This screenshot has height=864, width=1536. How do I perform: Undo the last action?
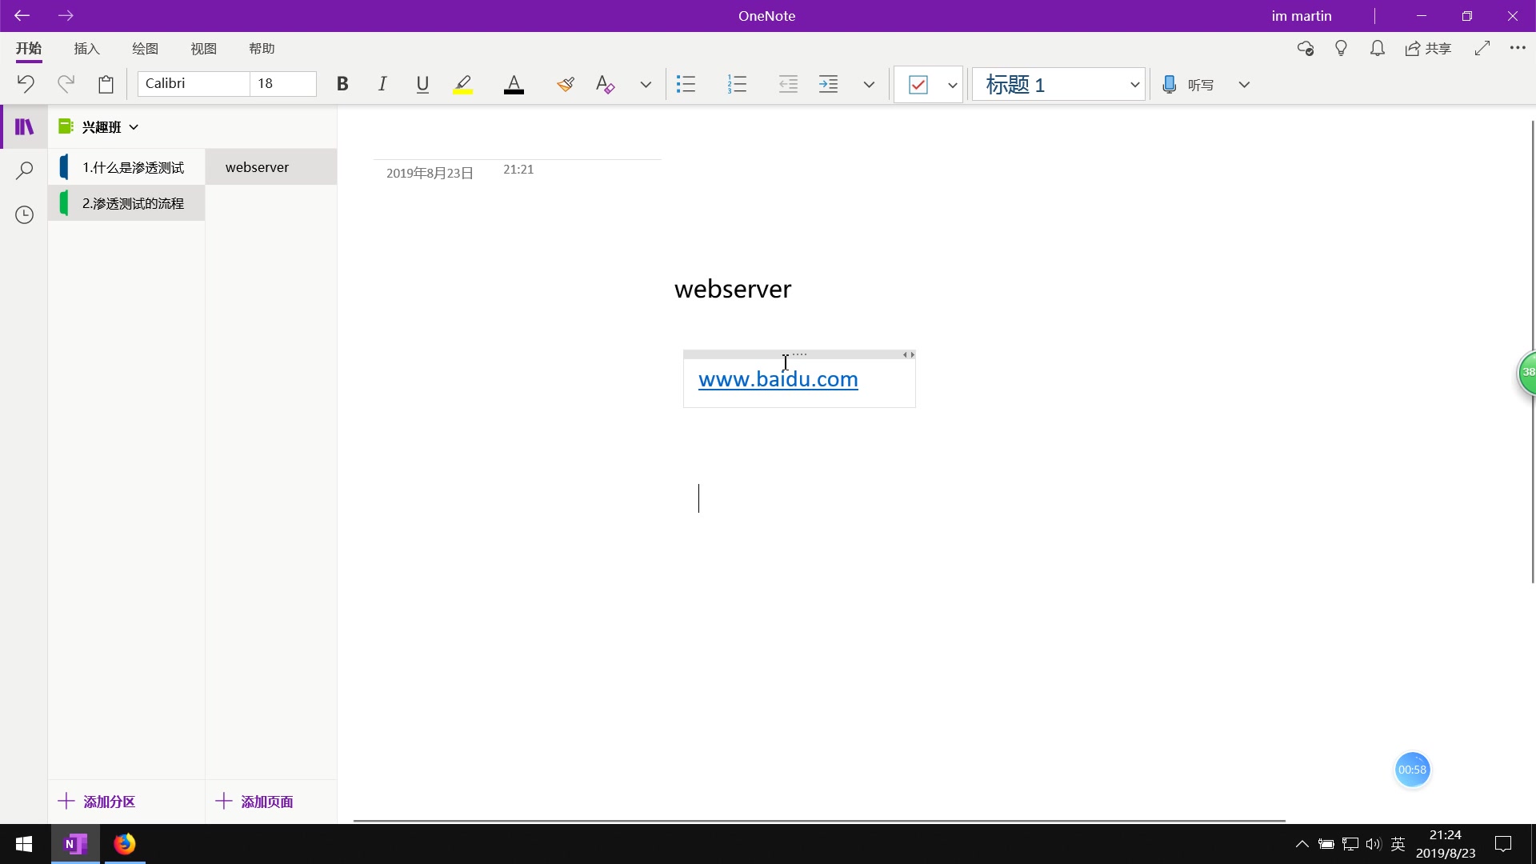[x=26, y=84]
